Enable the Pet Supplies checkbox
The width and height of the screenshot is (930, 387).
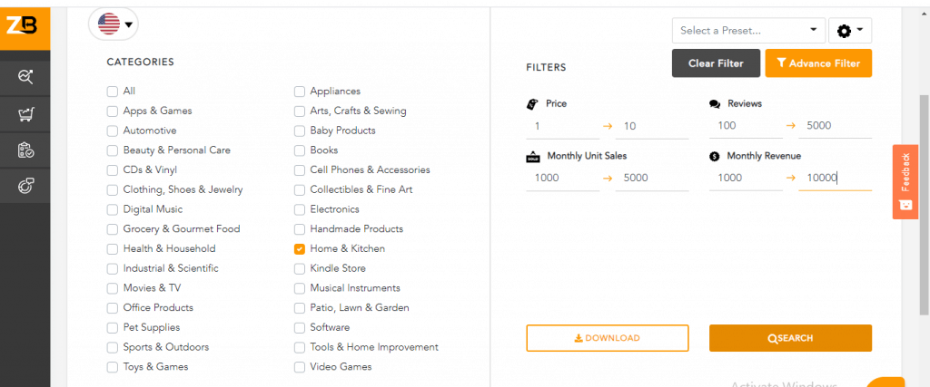(x=113, y=327)
